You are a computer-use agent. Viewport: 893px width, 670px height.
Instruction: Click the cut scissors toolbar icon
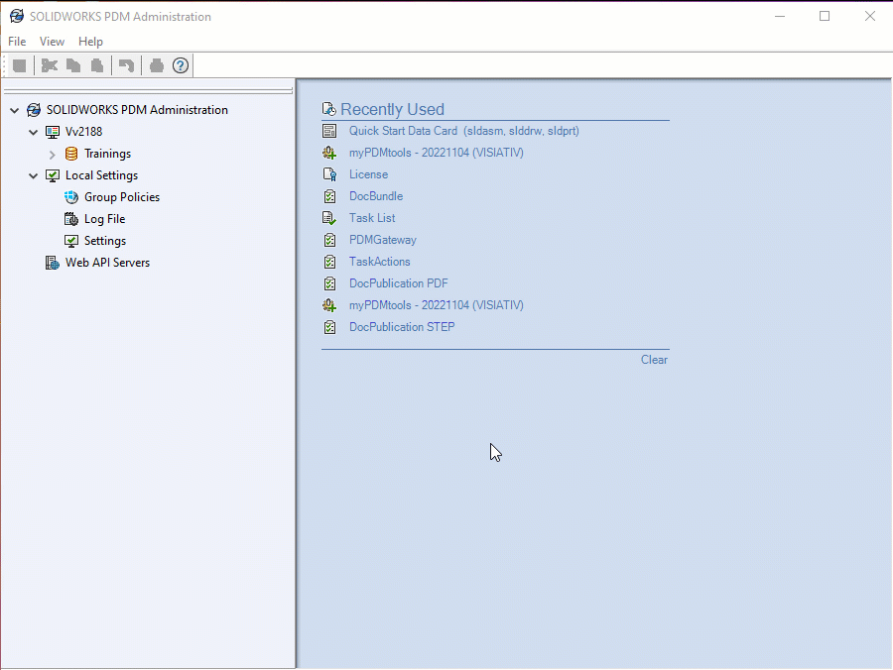point(49,65)
